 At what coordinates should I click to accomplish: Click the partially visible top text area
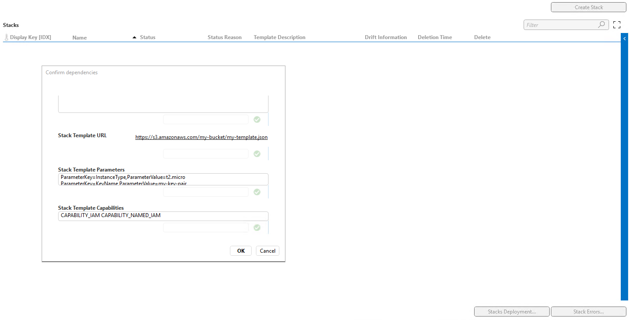point(163,104)
